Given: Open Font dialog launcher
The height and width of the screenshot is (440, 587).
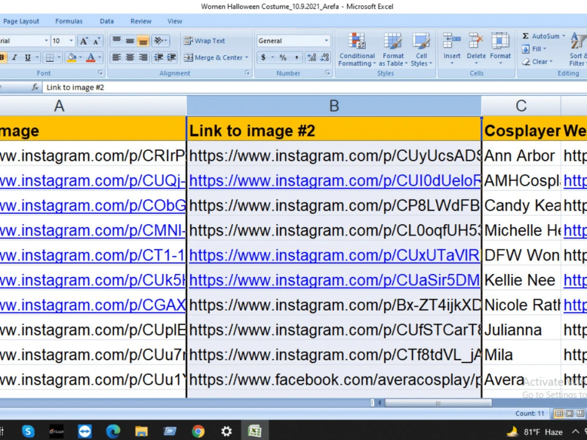Looking at the screenshot, I should (x=100, y=73).
